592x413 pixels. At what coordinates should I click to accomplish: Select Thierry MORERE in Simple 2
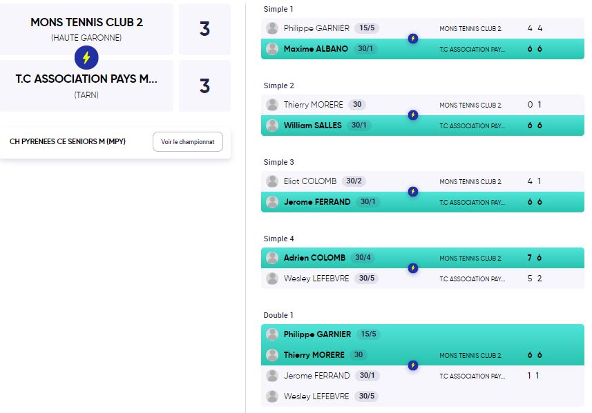[314, 104]
